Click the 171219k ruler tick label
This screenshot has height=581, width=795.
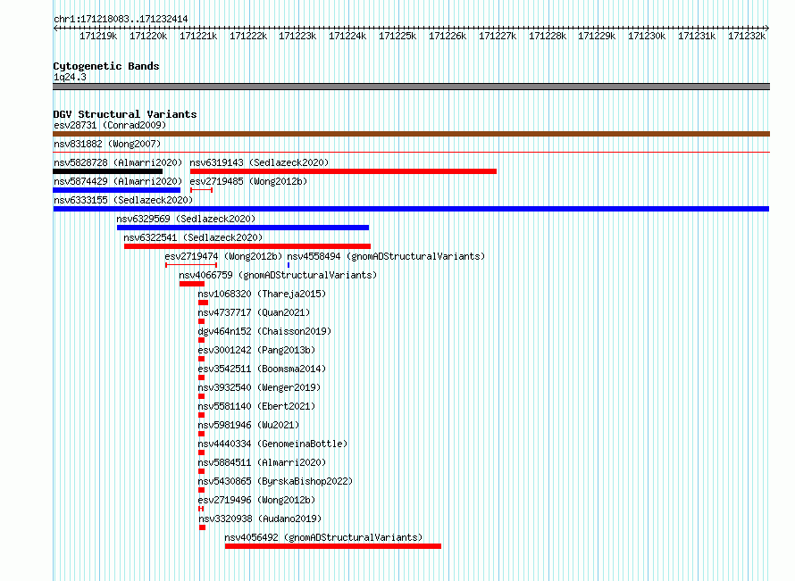tap(98, 36)
